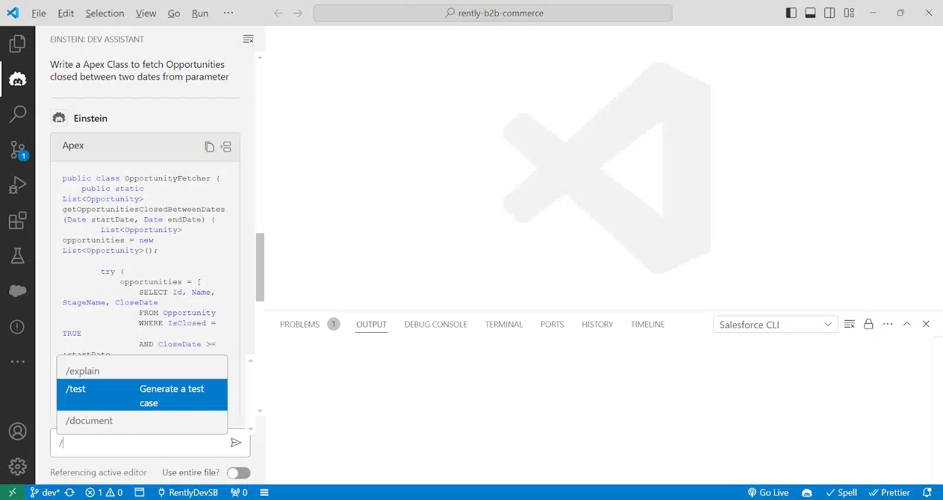This screenshot has width=943, height=500.
Task: Open the Accounts menu icon
Action: [x=18, y=432]
